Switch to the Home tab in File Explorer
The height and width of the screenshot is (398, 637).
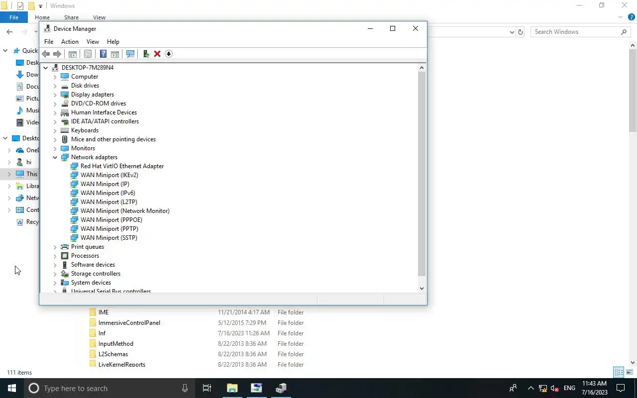[42, 17]
